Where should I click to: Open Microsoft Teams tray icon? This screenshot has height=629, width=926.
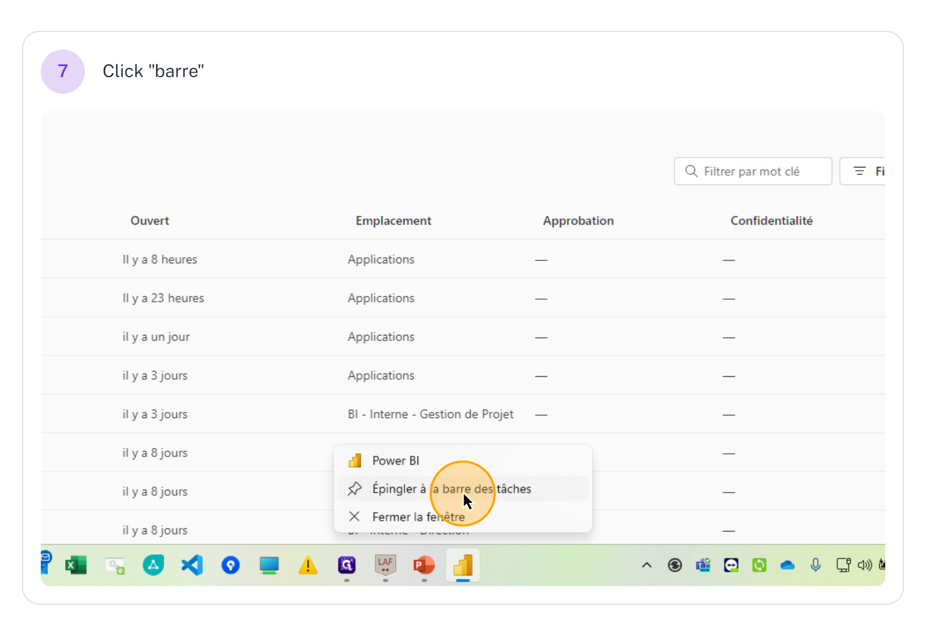pos(703,565)
